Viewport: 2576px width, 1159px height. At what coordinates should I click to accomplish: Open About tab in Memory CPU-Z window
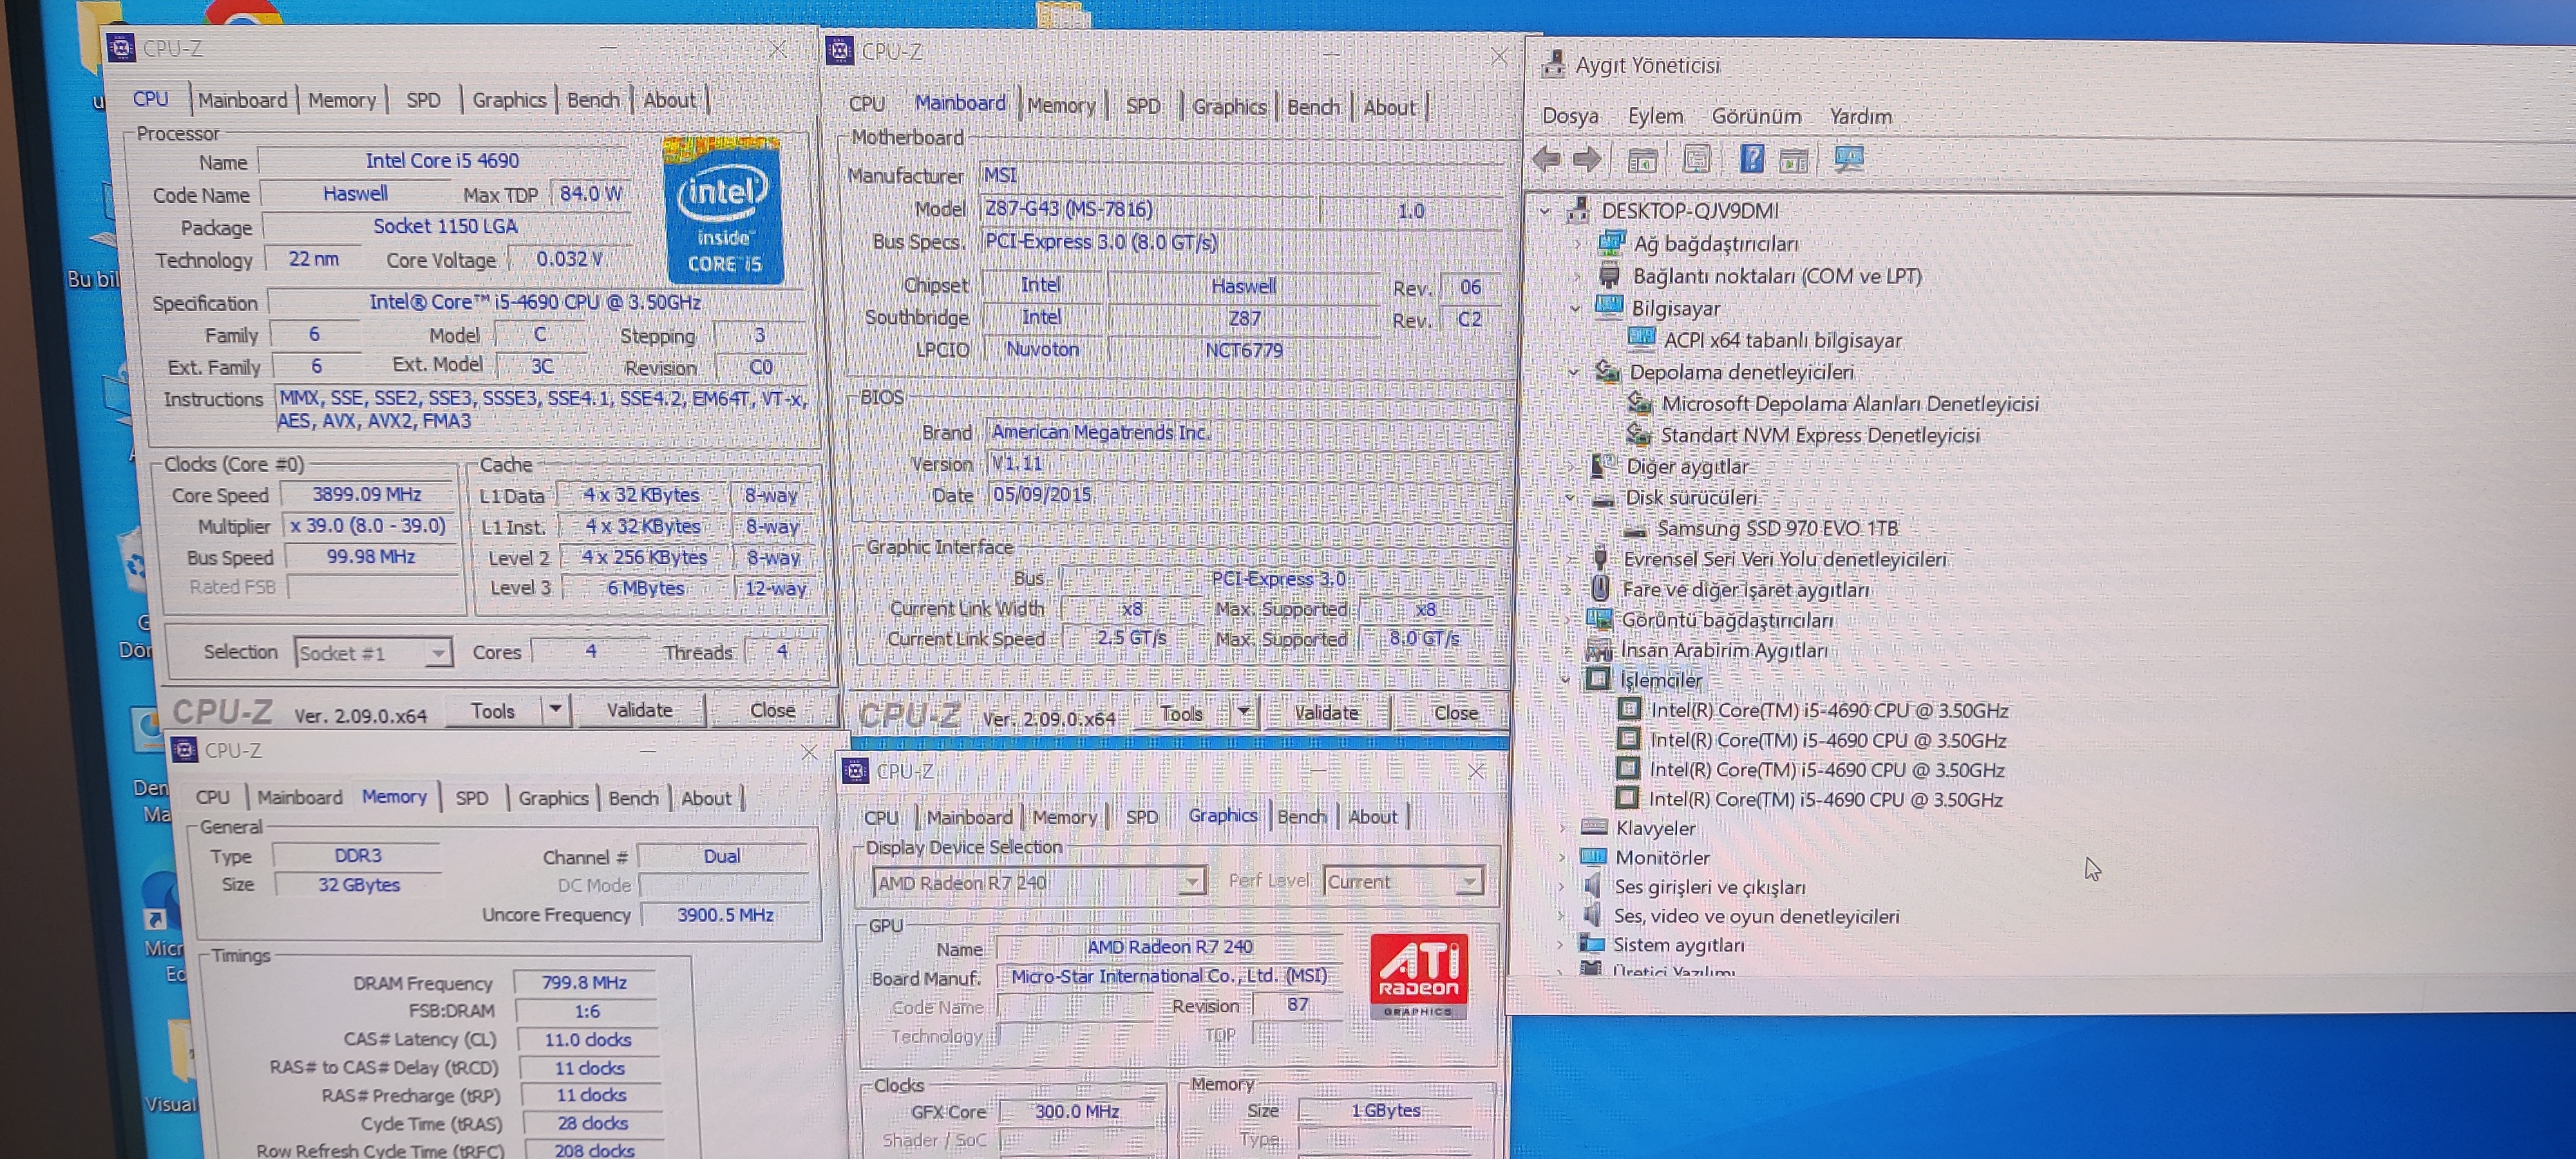click(706, 798)
